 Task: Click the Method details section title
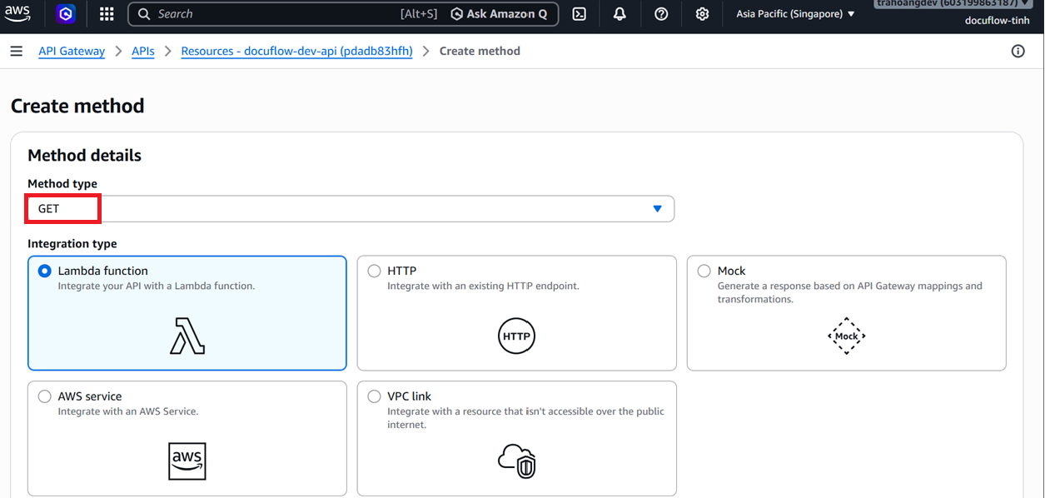pyautogui.click(x=85, y=156)
